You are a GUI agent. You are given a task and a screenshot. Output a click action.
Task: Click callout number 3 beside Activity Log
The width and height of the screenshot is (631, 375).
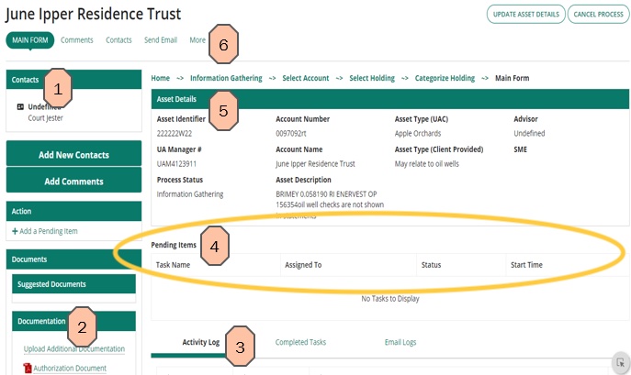[240, 344]
